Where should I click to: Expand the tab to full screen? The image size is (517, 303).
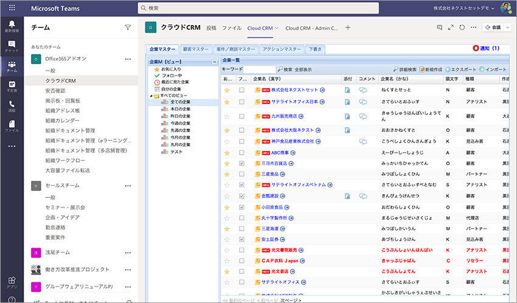(451, 28)
